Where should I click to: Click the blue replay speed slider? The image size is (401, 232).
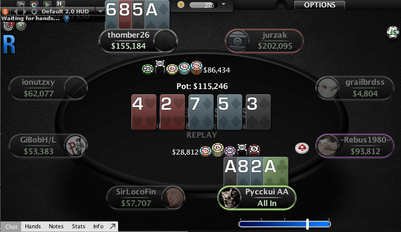click(x=284, y=225)
